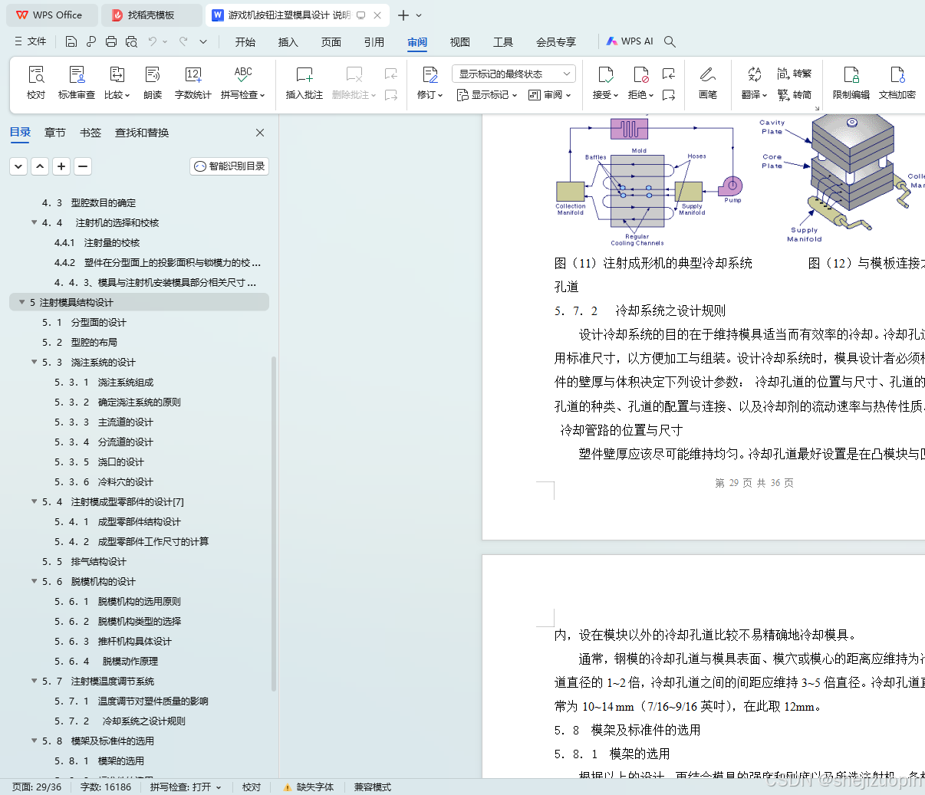Start 朗读 read aloud

click(x=153, y=82)
